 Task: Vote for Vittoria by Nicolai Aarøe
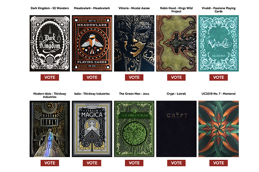pos(134,77)
